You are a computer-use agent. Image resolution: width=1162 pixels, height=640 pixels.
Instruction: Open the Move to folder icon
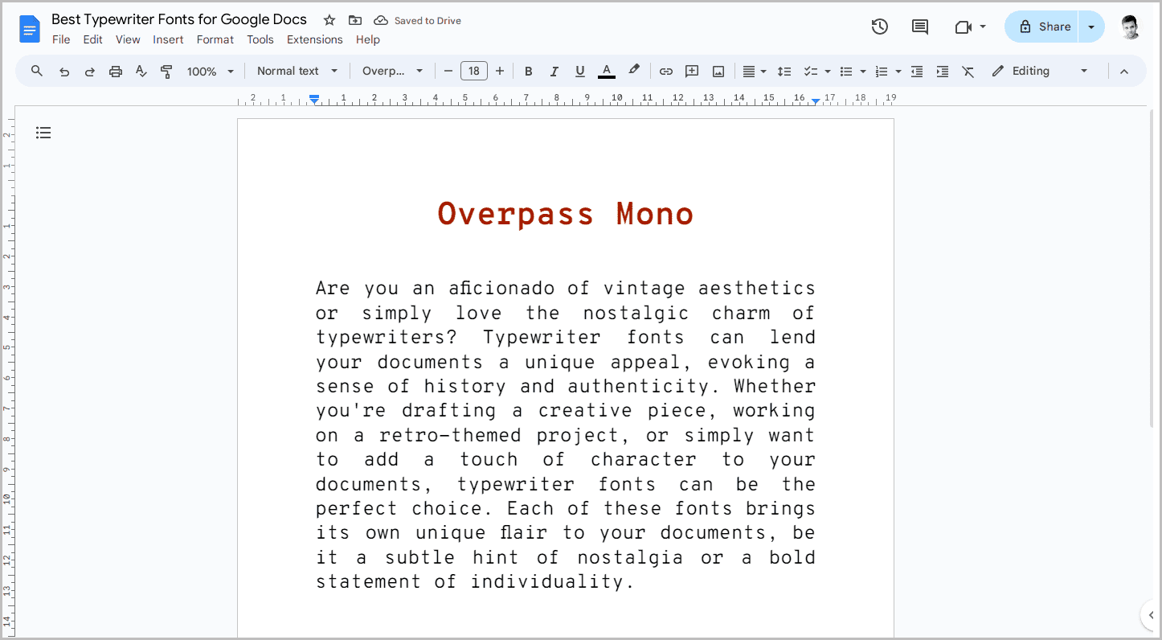coord(355,20)
